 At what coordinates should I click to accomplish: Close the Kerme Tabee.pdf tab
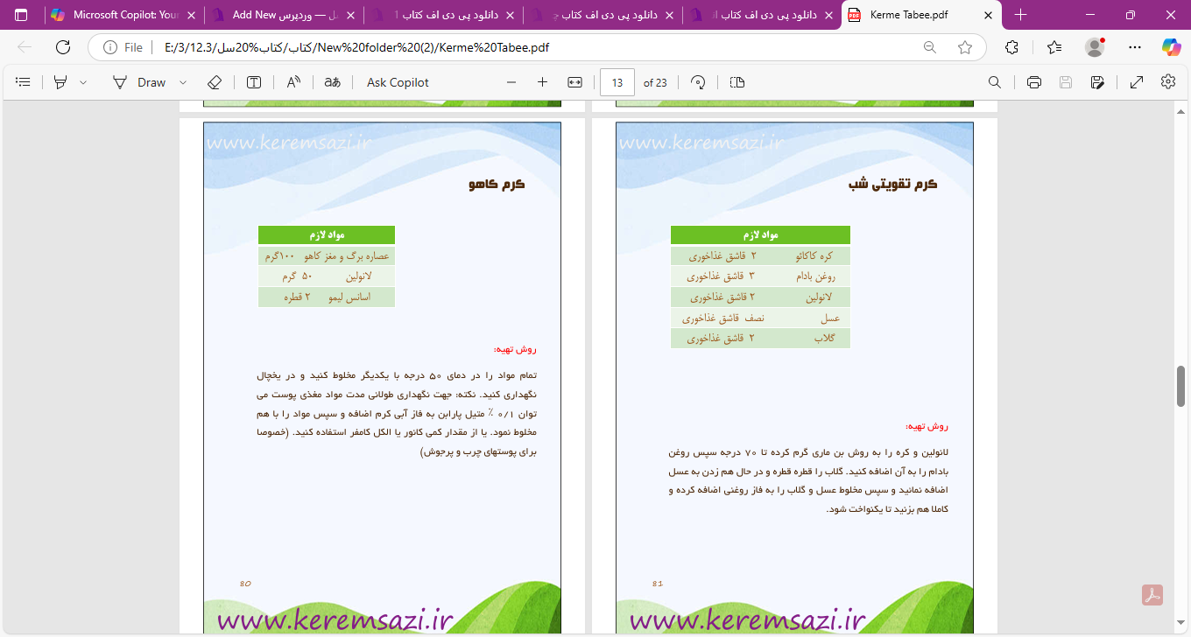point(988,15)
